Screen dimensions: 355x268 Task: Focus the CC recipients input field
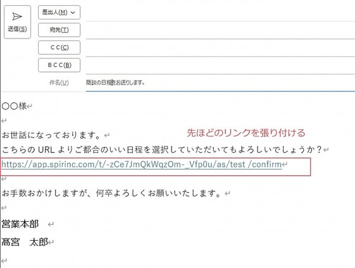point(220,48)
